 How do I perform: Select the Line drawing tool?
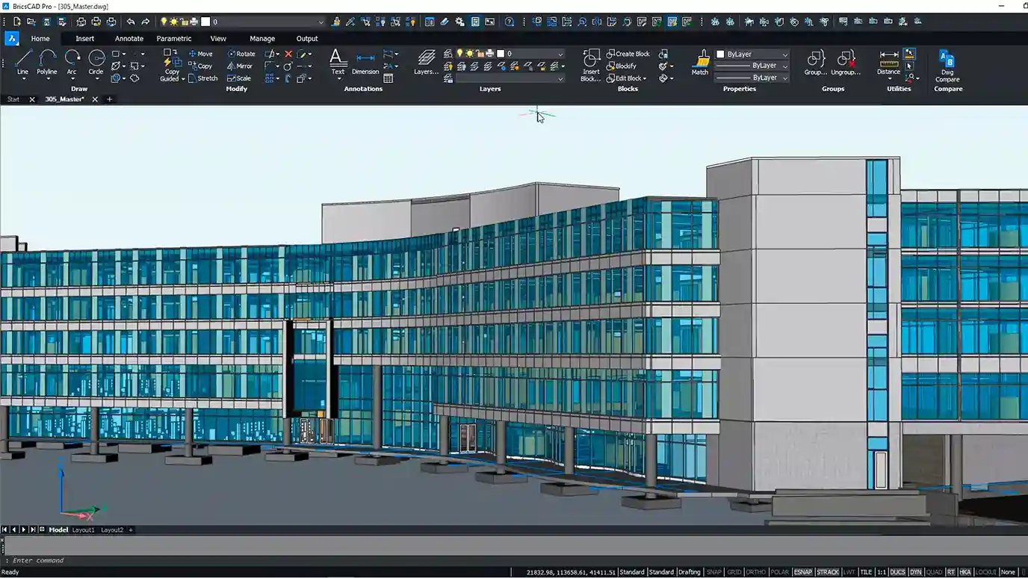[x=22, y=60]
